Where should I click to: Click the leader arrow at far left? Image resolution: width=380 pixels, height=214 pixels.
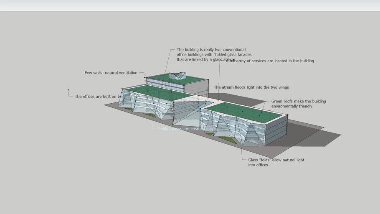pos(68,90)
